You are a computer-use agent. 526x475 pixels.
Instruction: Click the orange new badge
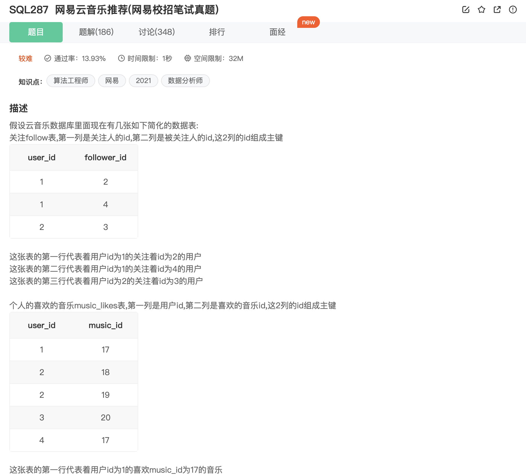[x=308, y=22]
